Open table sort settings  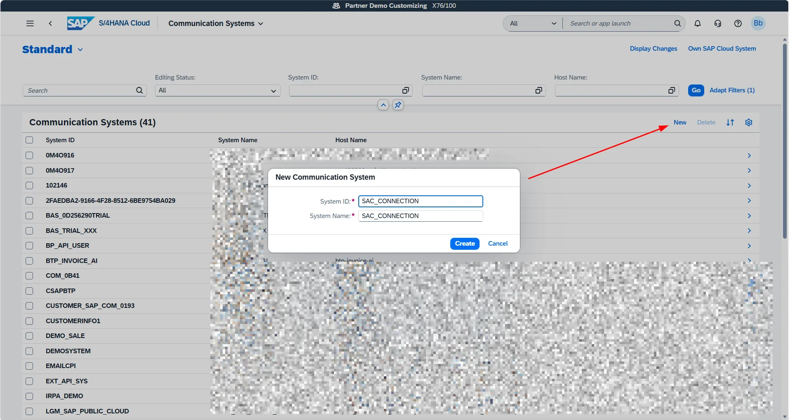click(x=730, y=122)
